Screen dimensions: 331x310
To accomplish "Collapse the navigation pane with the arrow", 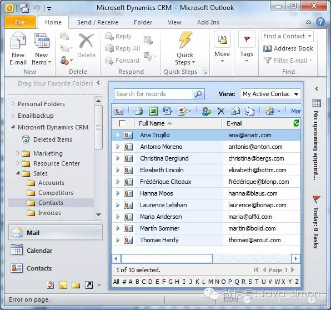I will pyautogui.click(x=98, y=83).
